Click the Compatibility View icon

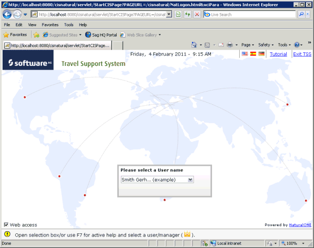(x=178, y=15)
